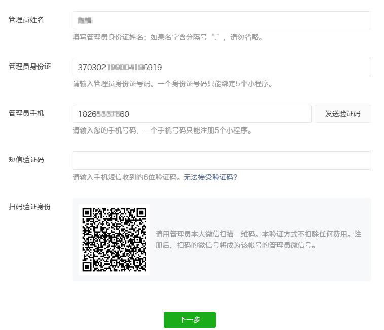
Task: Click the QR code for identity verification
Action: 114,240
